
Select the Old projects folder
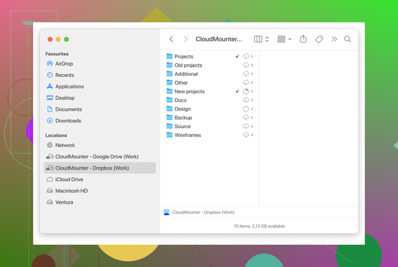point(209,65)
